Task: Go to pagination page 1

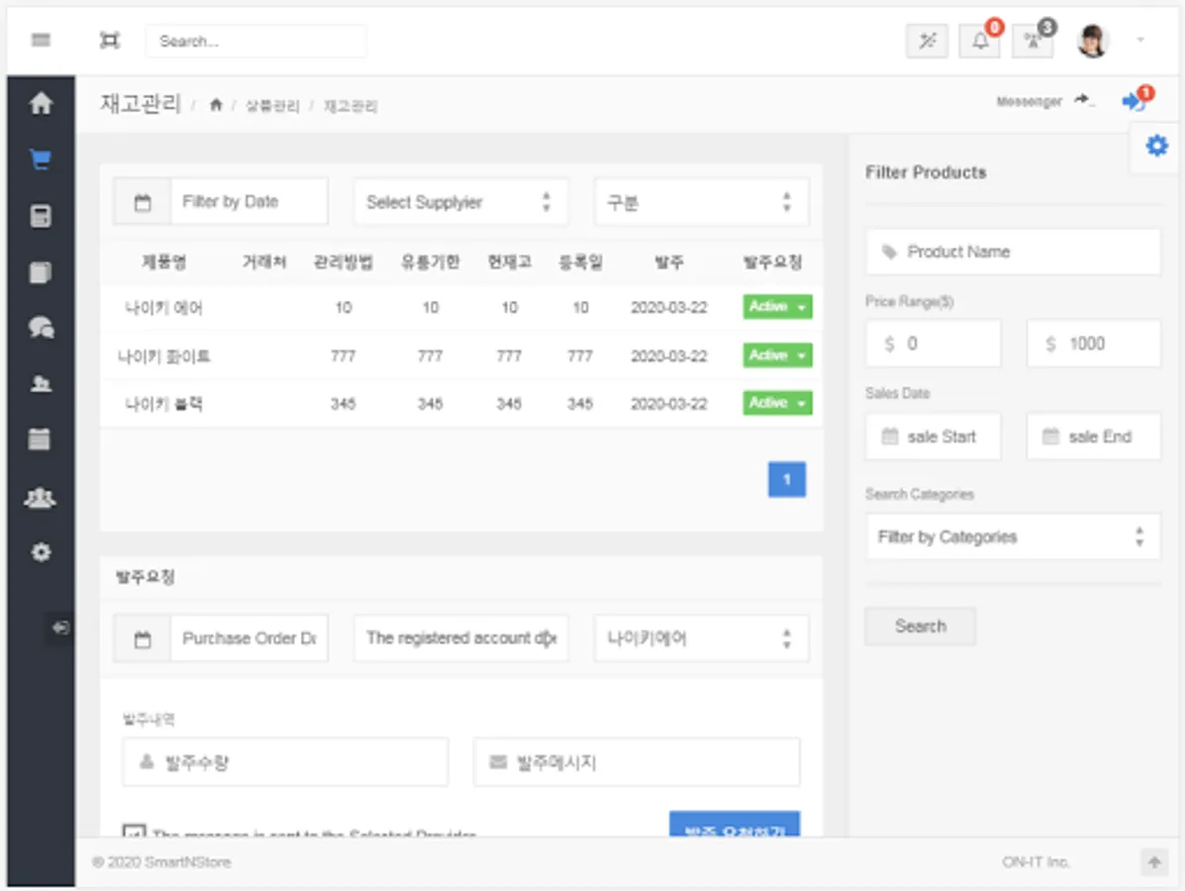Action: point(787,479)
